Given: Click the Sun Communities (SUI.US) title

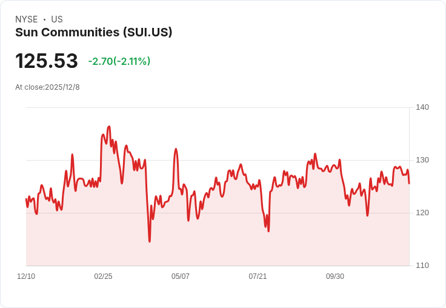Looking at the screenshot, I should (x=94, y=33).
